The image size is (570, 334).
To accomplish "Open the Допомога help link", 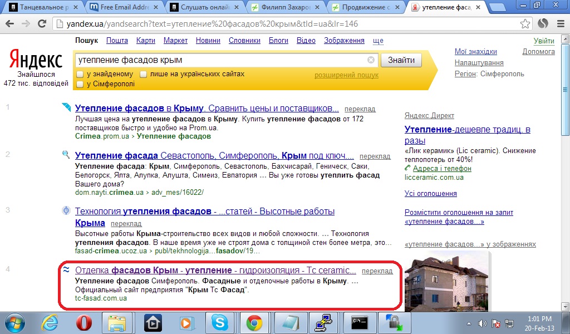I will click(x=538, y=52).
